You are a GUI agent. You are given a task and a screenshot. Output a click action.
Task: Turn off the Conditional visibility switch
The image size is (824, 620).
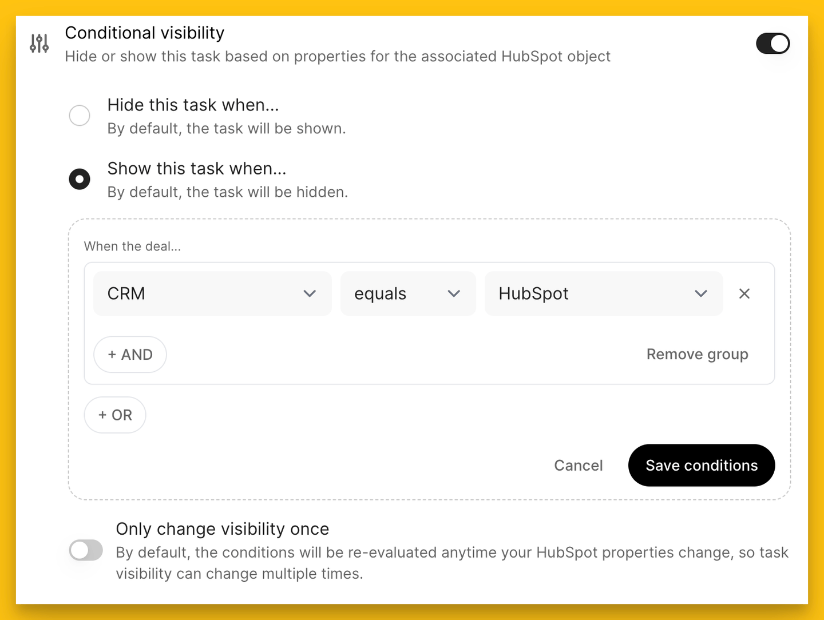coord(772,43)
